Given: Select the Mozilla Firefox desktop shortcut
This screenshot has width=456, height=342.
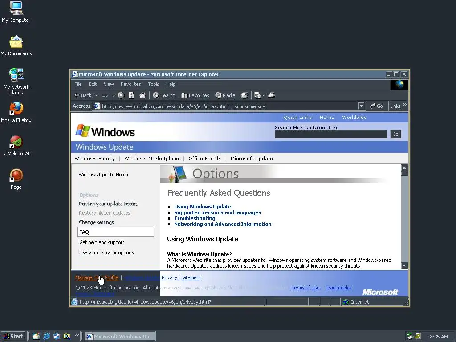Looking at the screenshot, I should 16,112.
